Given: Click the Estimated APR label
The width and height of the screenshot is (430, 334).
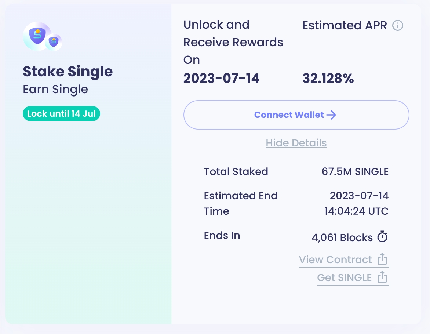Looking at the screenshot, I should point(345,25).
